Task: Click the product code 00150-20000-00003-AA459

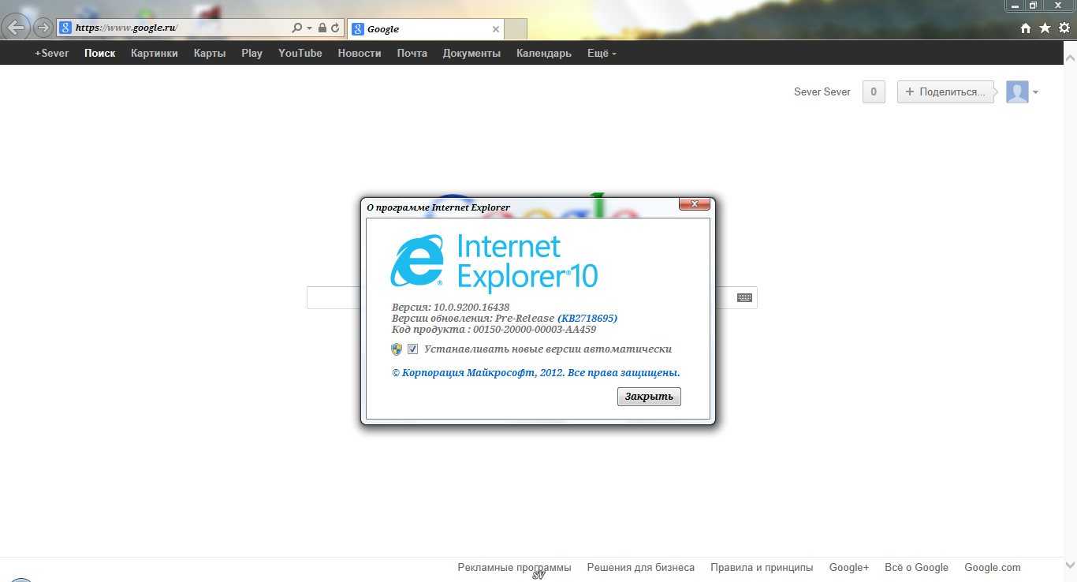Action: (535, 329)
